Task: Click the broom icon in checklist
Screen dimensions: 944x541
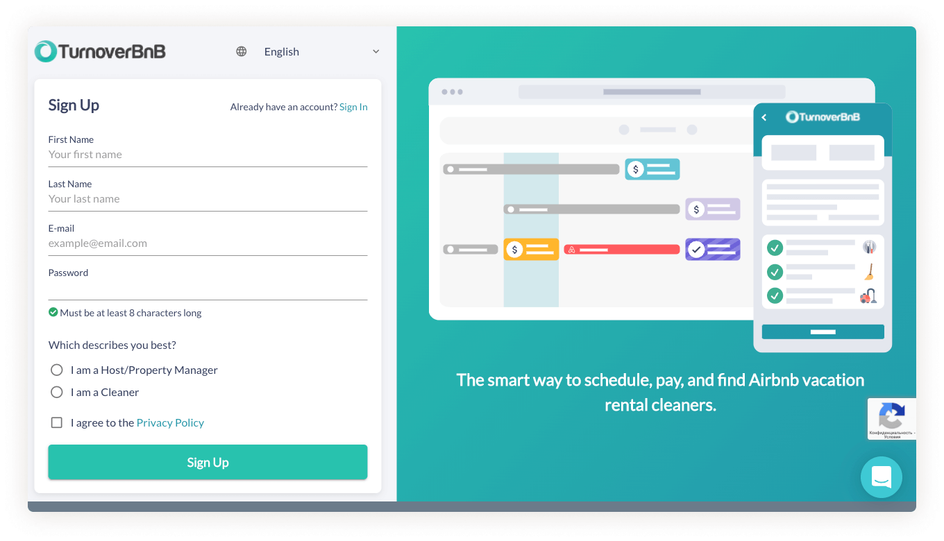Action: (x=869, y=271)
